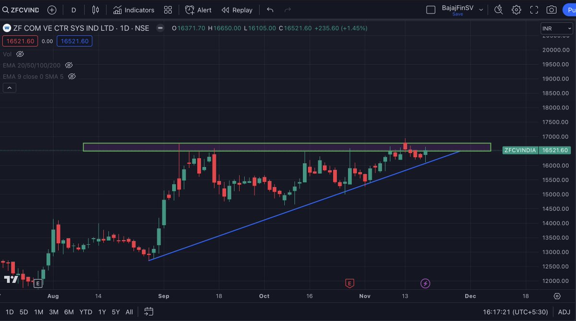Image resolution: width=576 pixels, height=321 pixels.
Task: Click the red 16521.60 sell price box
Action: point(20,41)
